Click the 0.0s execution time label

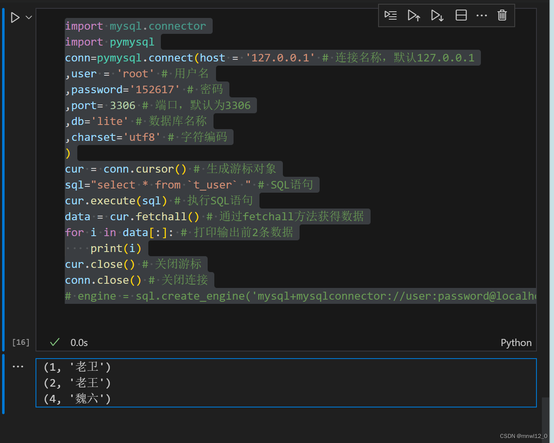[79, 342]
